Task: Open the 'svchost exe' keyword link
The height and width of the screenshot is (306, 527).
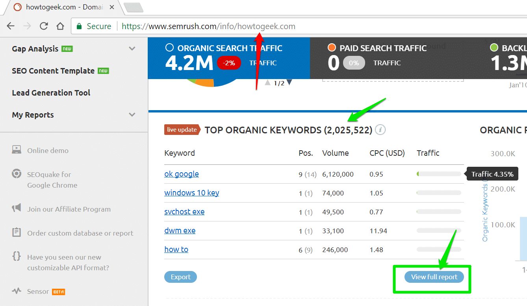Action: click(184, 212)
